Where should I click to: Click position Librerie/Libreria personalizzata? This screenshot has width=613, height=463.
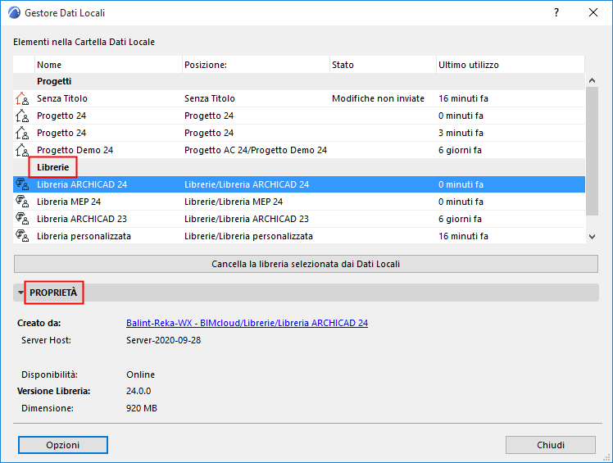[x=248, y=236]
